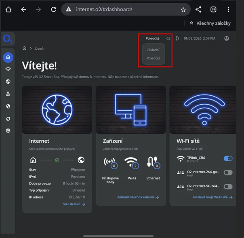Click the Zařízení card title

pyautogui.click(x=113, y=141)
